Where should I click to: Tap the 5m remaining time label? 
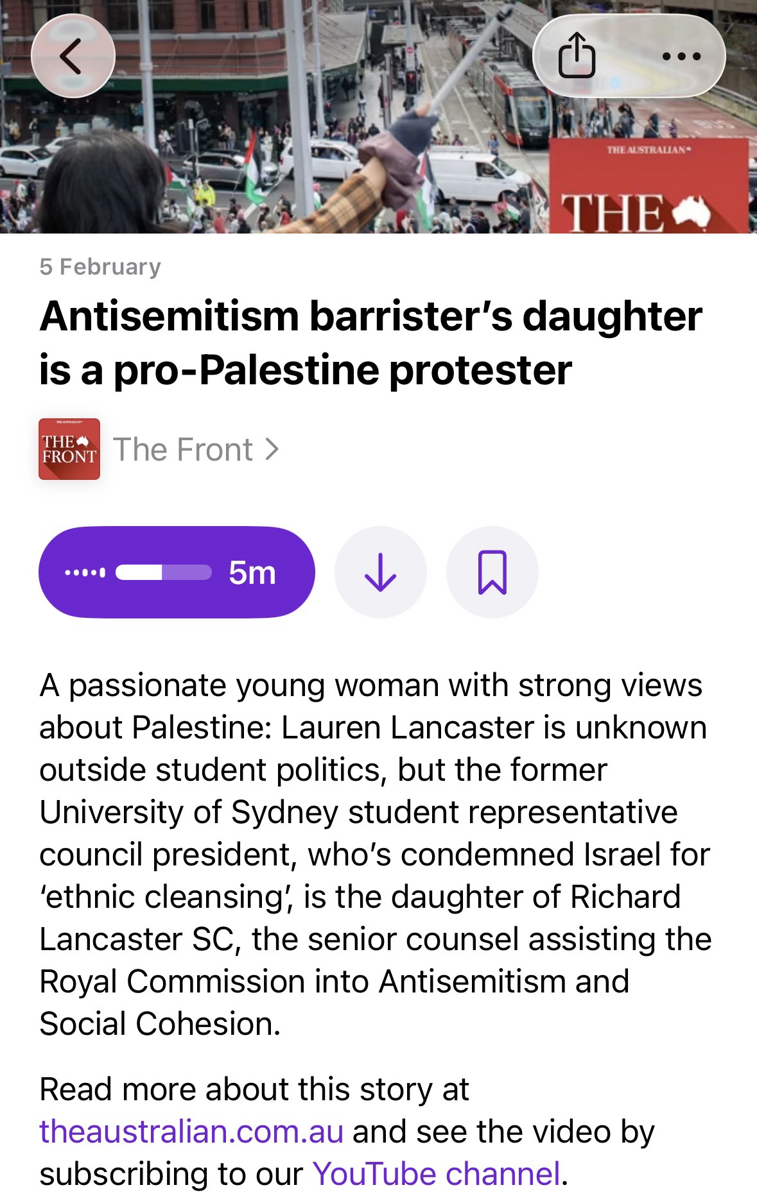252,572
